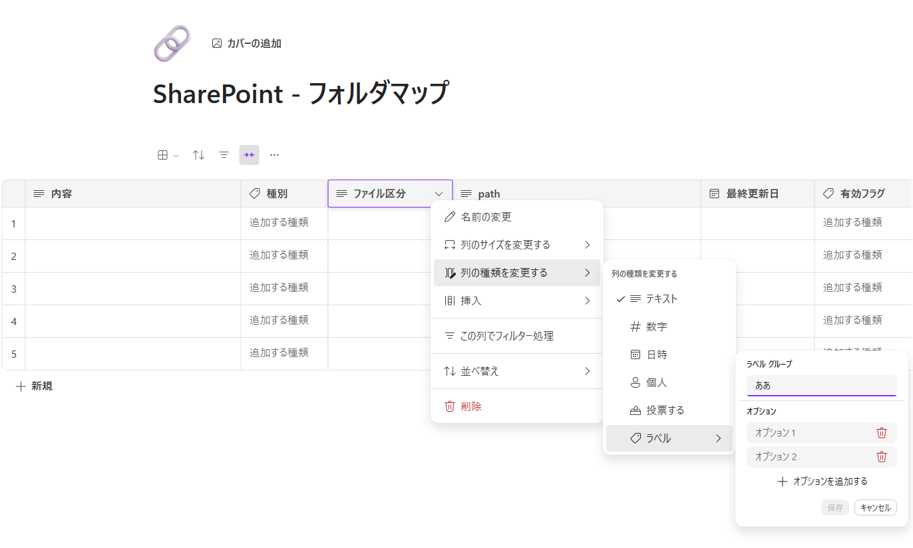Expand the 列のサイズを変更する submenu
913x548 pixels.
tap(517, 245)
